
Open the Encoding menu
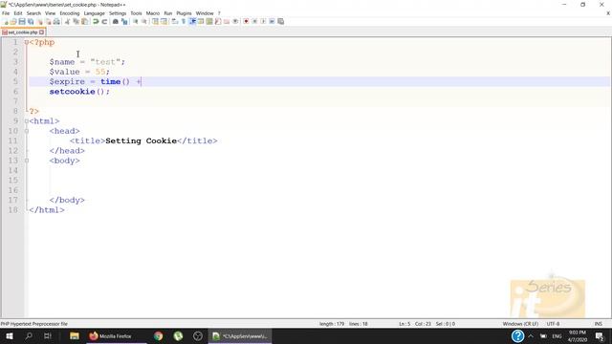click(x=70, y=13)
